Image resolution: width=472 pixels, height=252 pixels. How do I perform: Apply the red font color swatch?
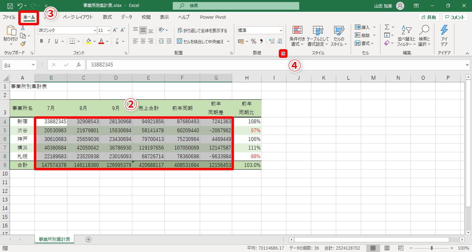[x=101, y=41]
